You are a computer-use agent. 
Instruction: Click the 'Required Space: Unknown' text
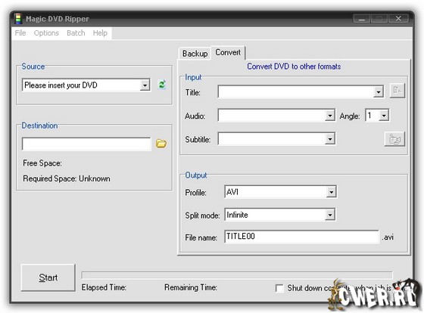coord(67,178)
